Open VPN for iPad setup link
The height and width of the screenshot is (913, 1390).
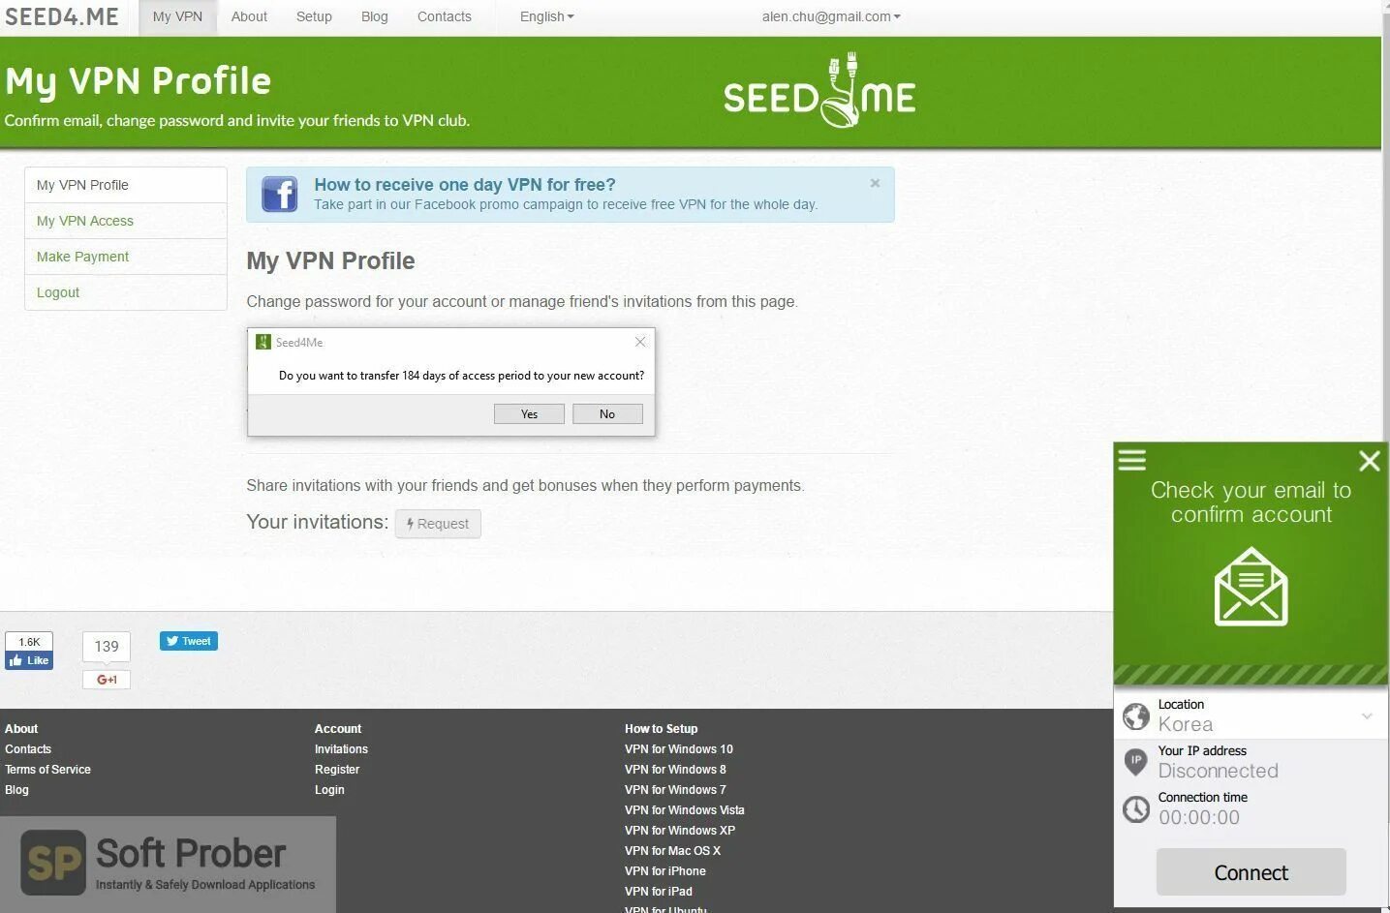659,892
